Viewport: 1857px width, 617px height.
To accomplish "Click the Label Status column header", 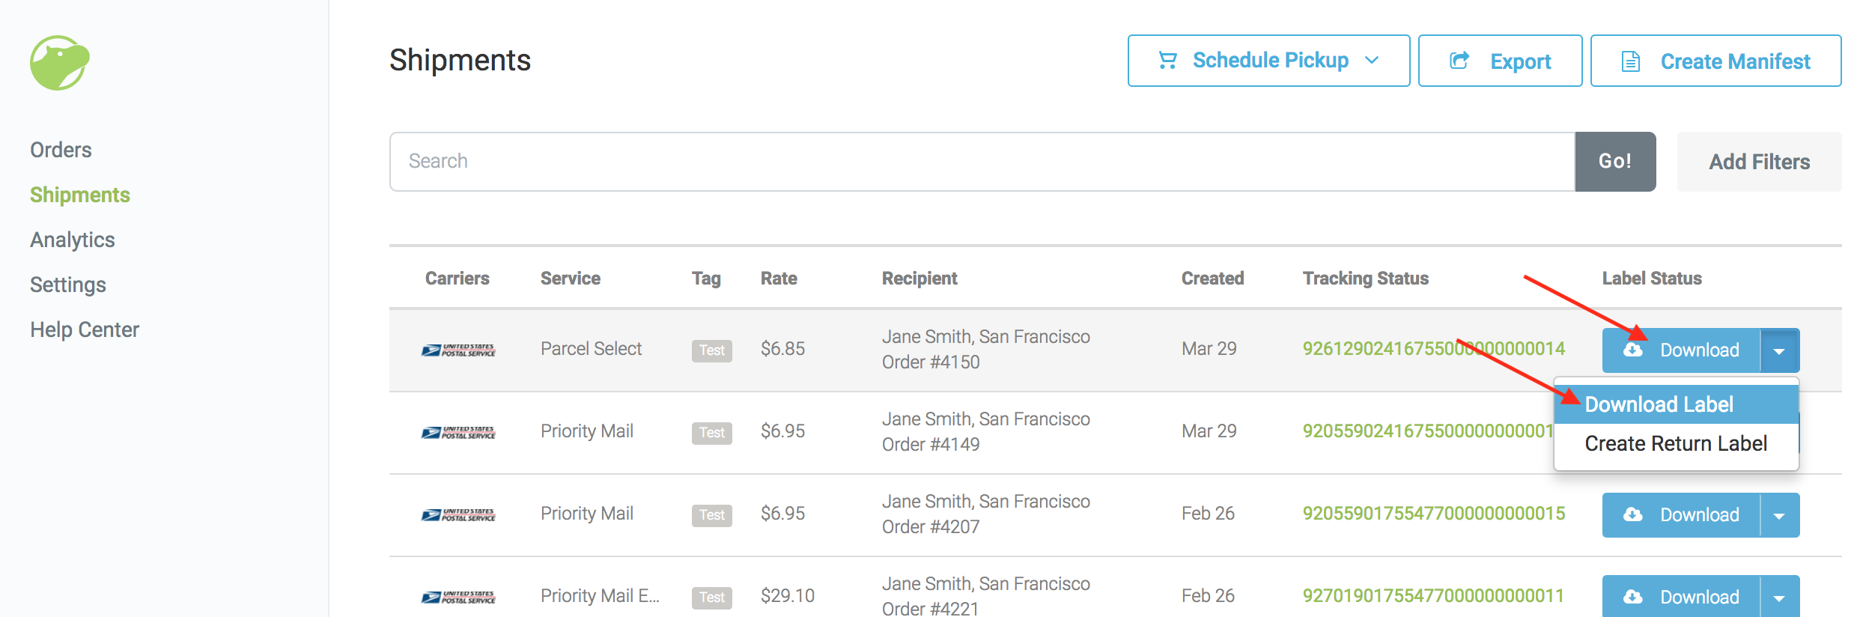I will click(x=1652, y=279).
